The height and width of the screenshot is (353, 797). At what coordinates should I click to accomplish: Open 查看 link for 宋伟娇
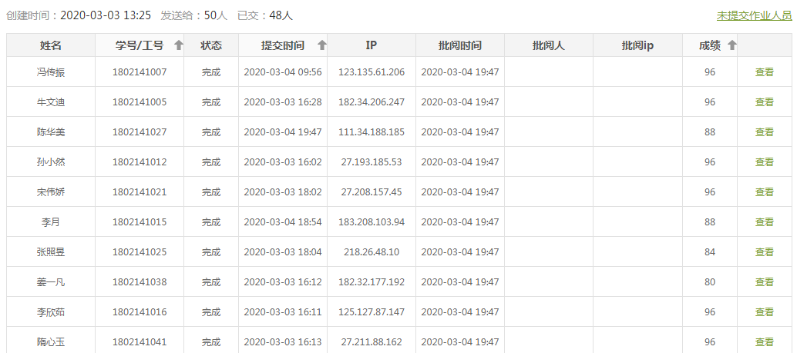[x=764, y=192]
